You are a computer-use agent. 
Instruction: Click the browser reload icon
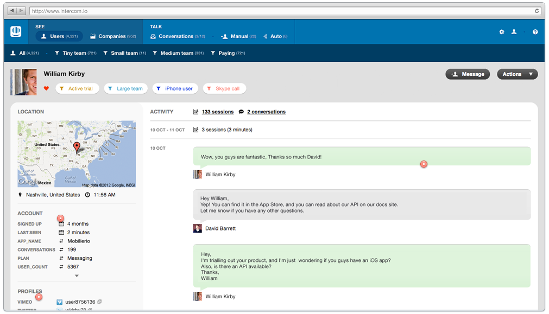pos(537,11)
